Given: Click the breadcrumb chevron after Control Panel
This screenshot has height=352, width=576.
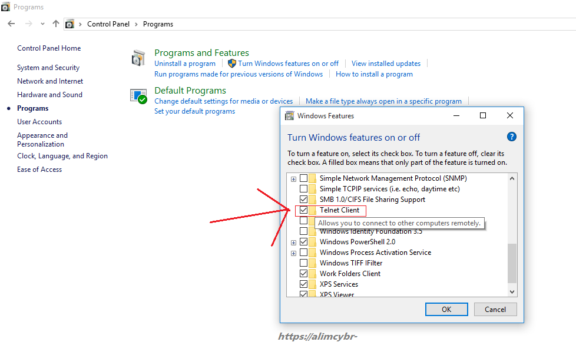Looking at the screenshot, I should [136, 24].
